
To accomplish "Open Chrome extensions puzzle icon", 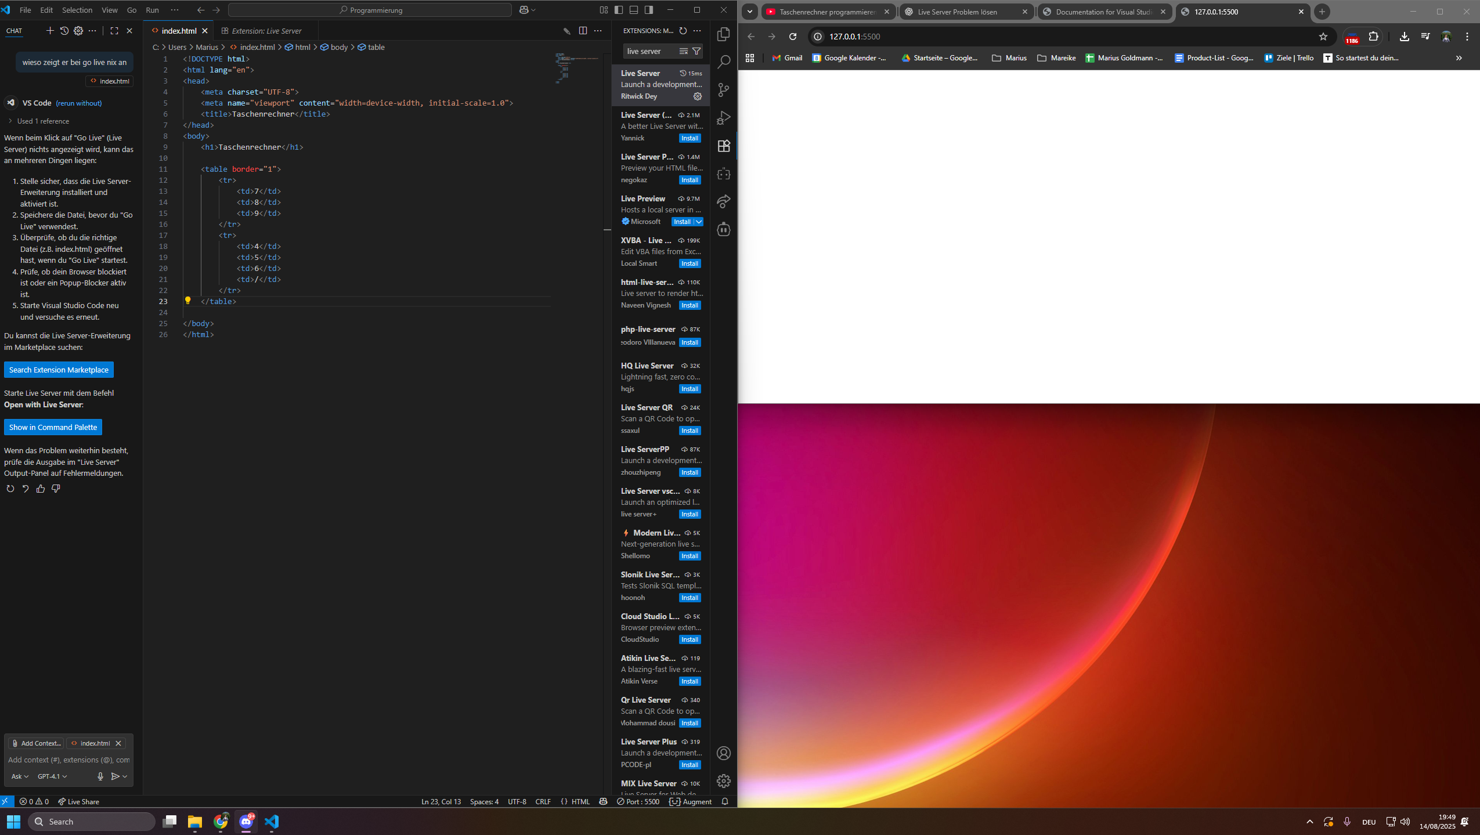I will tap(1374, 37).
